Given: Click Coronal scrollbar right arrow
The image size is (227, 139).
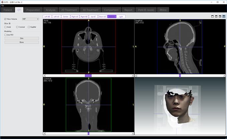Looking at the screenshot, I should pos(133,134).
